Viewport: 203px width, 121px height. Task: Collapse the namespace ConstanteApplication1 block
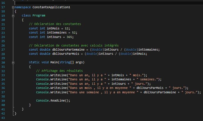[x=13, y=7]
